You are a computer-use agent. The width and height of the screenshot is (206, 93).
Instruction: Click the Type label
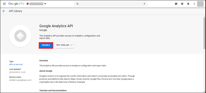pos(11,61)
